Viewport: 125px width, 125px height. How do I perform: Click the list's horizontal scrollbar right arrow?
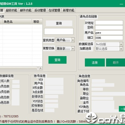pyautogui.click(x=40, y=68)
